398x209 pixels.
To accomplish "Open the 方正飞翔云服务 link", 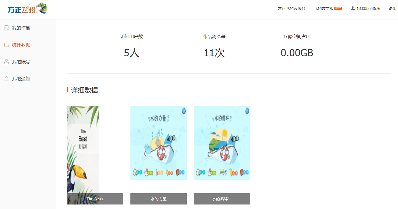I will (x=292, y=8).
